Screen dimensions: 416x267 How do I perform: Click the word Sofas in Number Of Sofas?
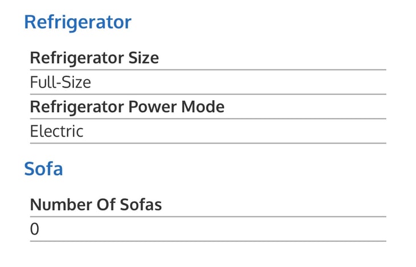pyautogui.click(x=141, y=205)
